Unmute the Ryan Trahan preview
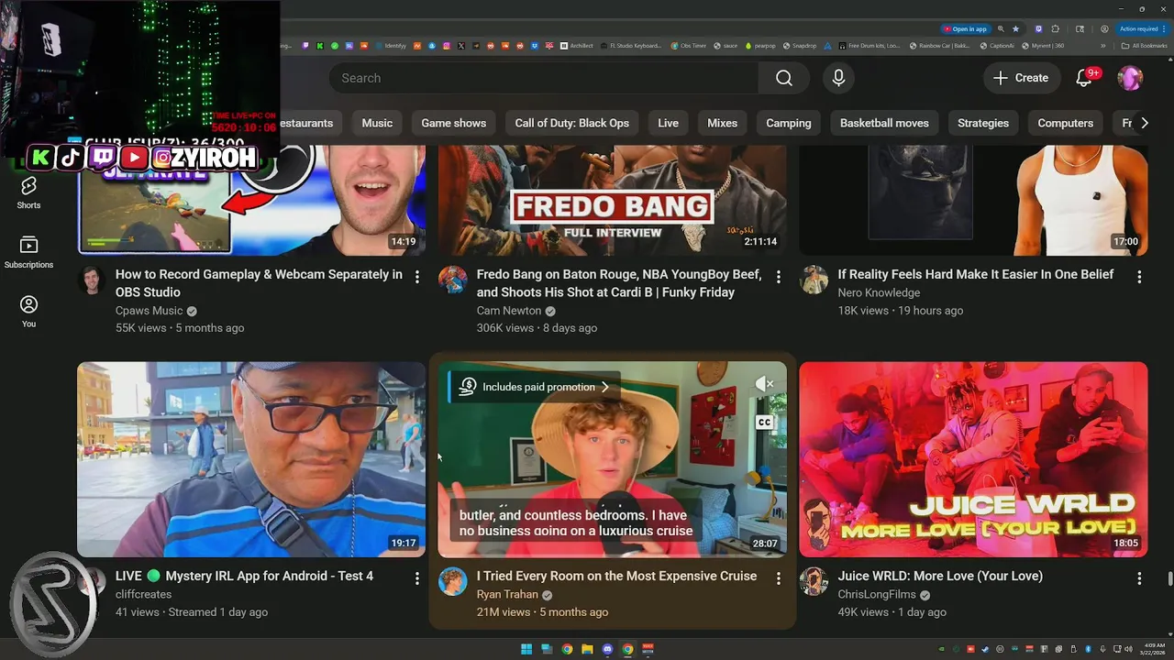Viewport: 1174px width, 660px height. (x=764, y=384)
